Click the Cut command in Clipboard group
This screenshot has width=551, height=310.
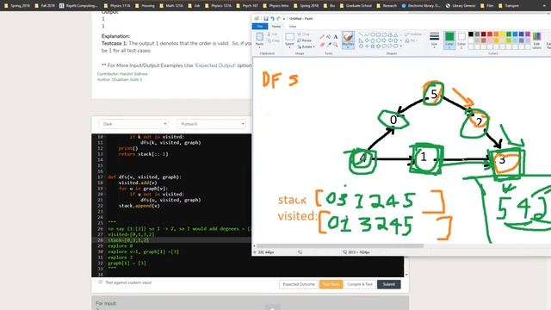[x=272, y=34]
